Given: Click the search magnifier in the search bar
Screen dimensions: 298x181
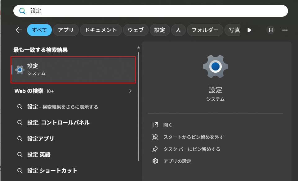Looking at the screenshot, I should 22,11.
